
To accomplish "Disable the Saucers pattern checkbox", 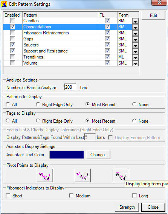I will (x=13, y=45).
